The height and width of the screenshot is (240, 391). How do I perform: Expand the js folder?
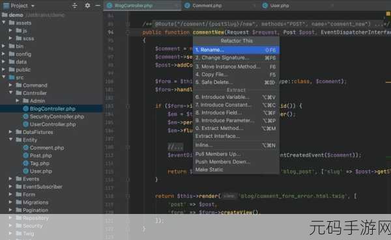(10, 31)
